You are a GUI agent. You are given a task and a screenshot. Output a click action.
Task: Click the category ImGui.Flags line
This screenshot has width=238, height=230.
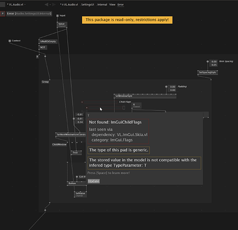(x=112, y=140)
